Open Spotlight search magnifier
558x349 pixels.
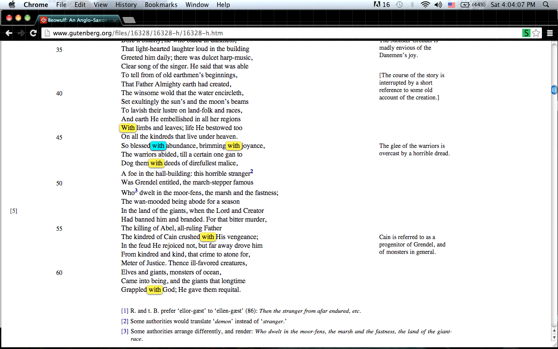546,5
